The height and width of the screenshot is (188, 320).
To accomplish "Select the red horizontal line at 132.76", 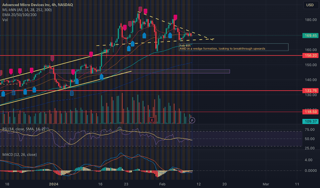I will point(151,91).
